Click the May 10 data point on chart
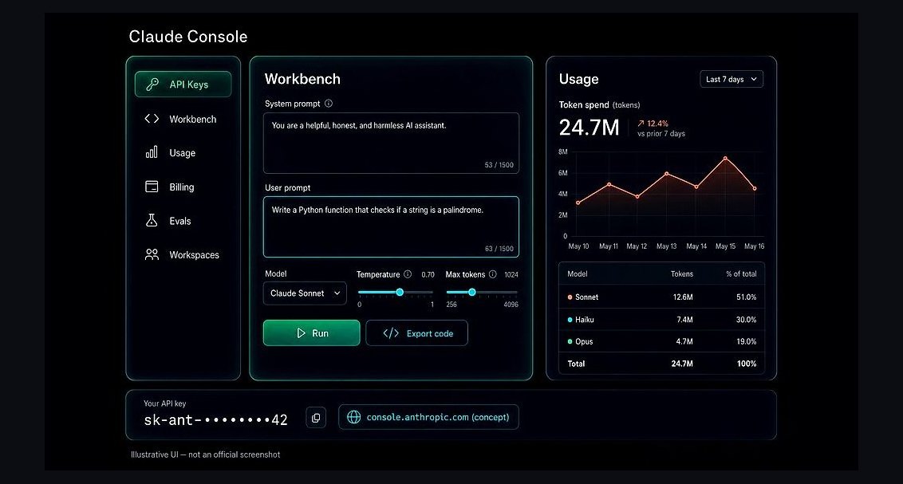Screen dimensions: 903x484 [x=578, y=203]
